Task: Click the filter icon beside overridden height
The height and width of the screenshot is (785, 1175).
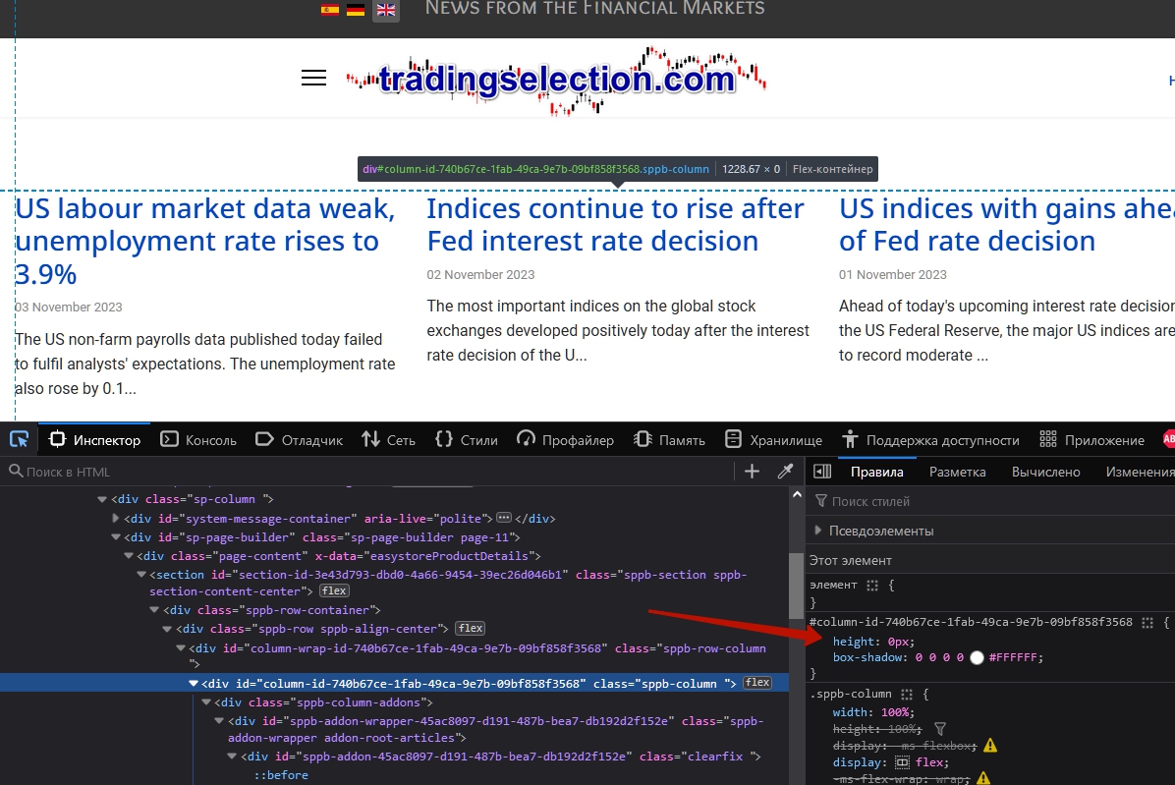Action: [940, 729]
